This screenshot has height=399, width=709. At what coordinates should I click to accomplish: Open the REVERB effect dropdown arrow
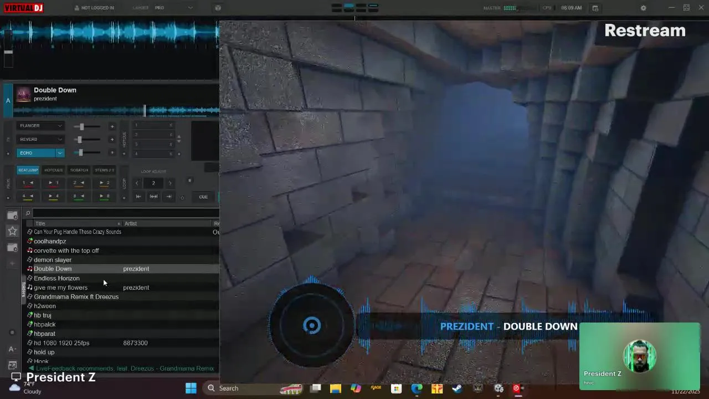tap(60, 139)
